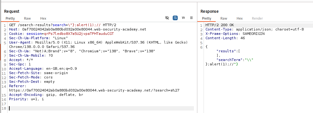This screenshot has width=313, height=113.
Task: Toggle the hide-eye icon in Request toolbar
Action: tap(167, 18)
